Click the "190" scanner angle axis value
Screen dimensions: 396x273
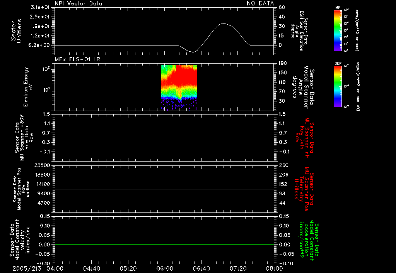283,63
